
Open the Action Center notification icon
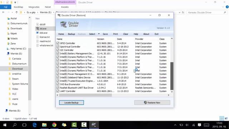pyautogui.click(x=199, y=125)
